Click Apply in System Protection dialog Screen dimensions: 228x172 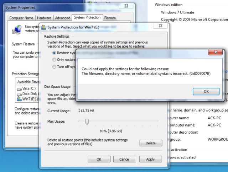point(150,159)
